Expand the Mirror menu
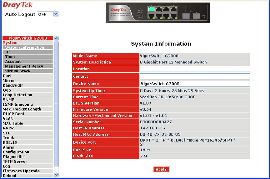270x179 pixels. click(x=28, y=80)
